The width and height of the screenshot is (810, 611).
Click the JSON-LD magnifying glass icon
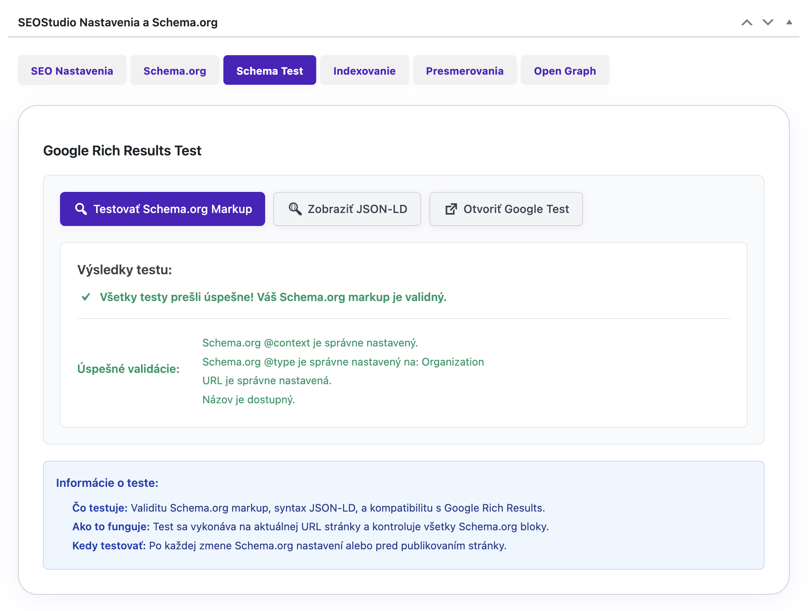point(295,209)
